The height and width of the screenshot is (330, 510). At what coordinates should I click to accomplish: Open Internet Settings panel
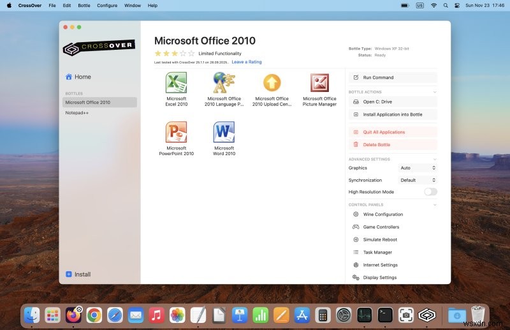(x=393, y=265)
